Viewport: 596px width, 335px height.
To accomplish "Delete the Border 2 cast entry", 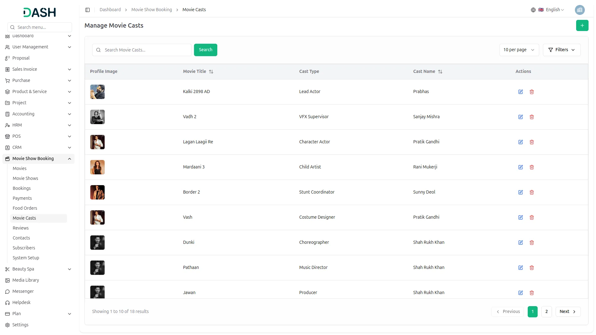I will [x=532, y=192].
